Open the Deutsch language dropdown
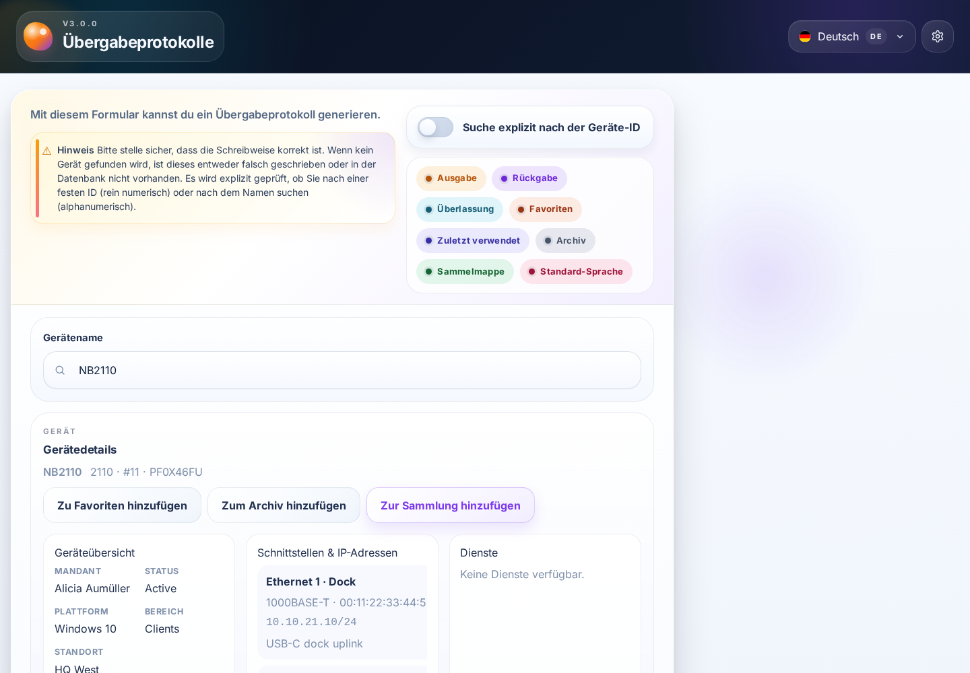 pyautogui.click(x=851, y=36)
